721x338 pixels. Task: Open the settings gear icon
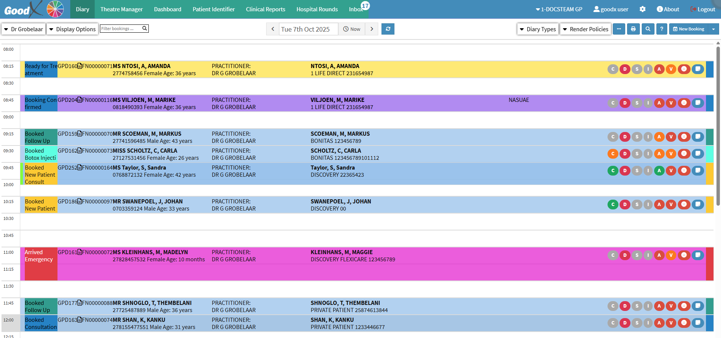point(642,9)
